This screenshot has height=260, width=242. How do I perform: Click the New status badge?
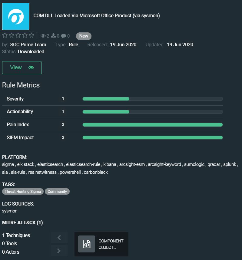pos(84,36)
